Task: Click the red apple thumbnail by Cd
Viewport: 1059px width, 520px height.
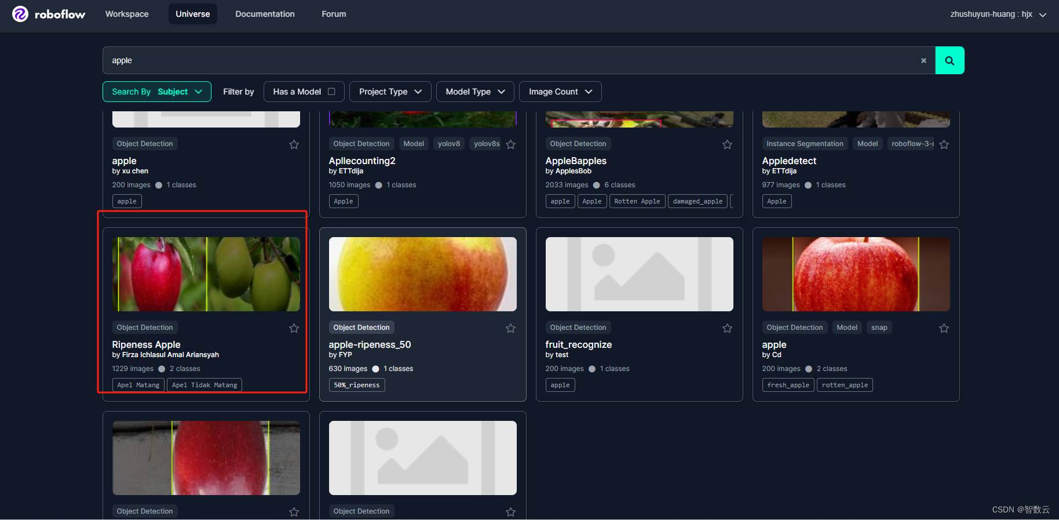Action: coord(856,274)
